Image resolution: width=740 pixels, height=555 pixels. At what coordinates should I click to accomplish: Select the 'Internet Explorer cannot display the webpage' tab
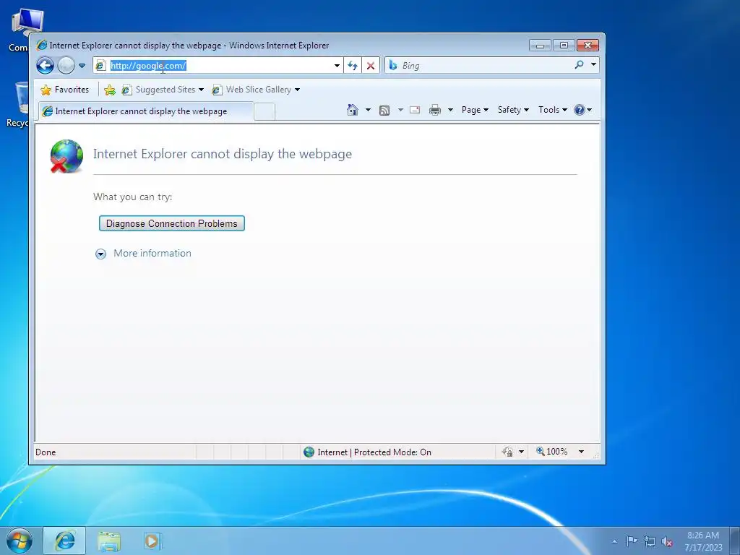click(146, 111)
